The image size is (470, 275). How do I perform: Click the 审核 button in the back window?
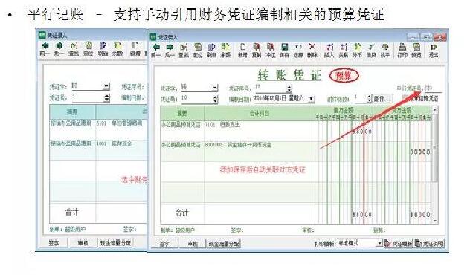click(83, 242)
